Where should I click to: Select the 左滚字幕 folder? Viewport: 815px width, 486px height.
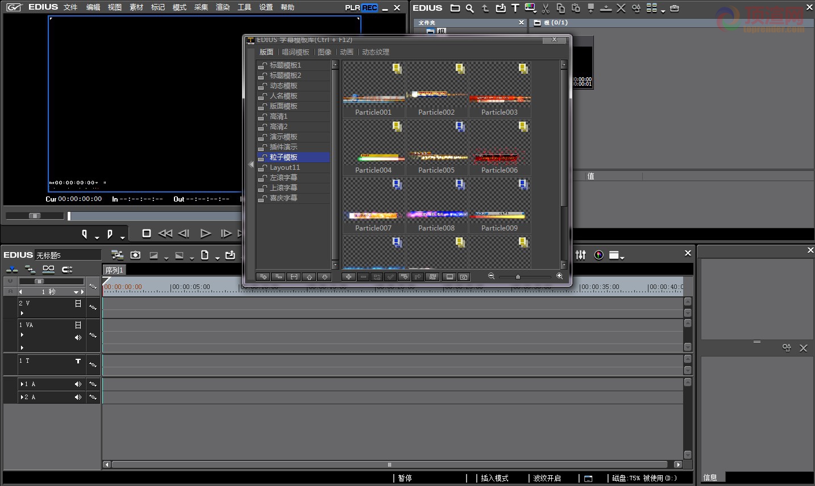coord(293,178)
